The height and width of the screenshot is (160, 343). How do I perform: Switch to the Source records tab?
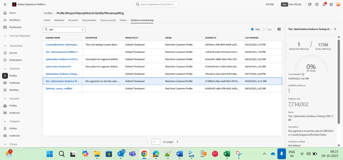pyautogui.click(x=108, y=20)
